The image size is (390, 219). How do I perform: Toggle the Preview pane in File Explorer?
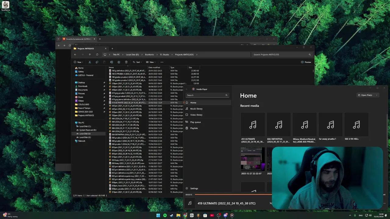[306, 62]
